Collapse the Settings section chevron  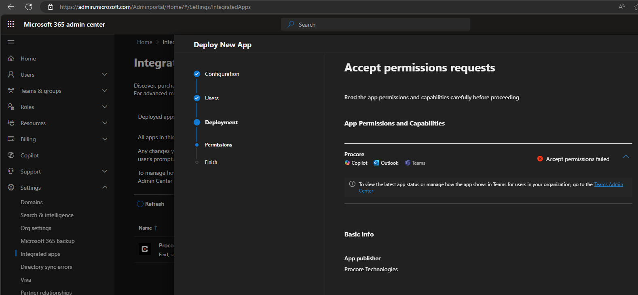[x=105, y=187]
